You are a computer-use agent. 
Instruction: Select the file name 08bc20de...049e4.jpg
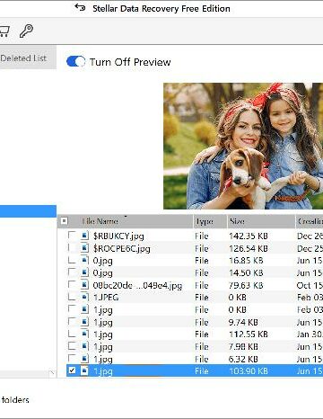pyautogui.click(x=137, y=285)
